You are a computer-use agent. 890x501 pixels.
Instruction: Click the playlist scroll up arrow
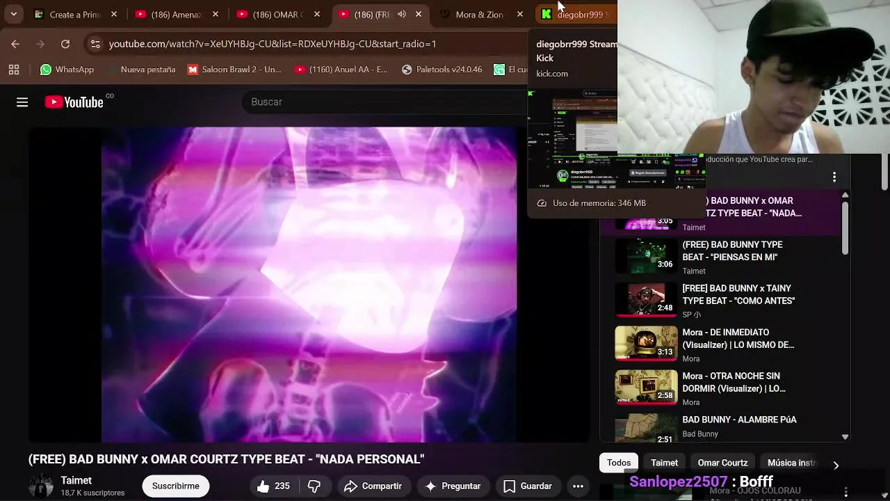pyautogui.click(x=845, y=196)
